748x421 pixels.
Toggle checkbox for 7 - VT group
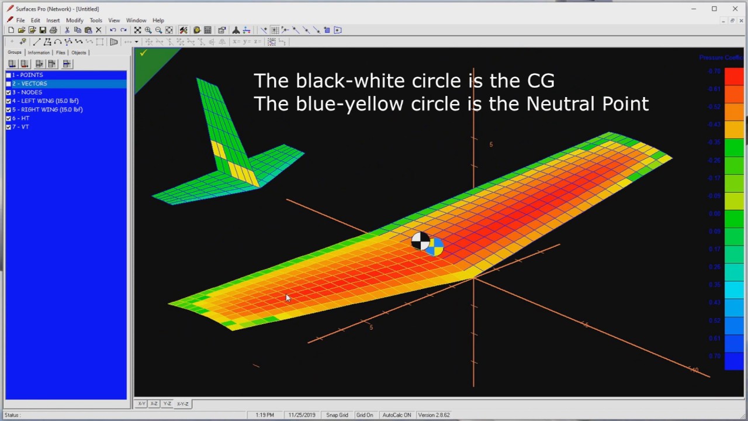click(x=9, y=126)
